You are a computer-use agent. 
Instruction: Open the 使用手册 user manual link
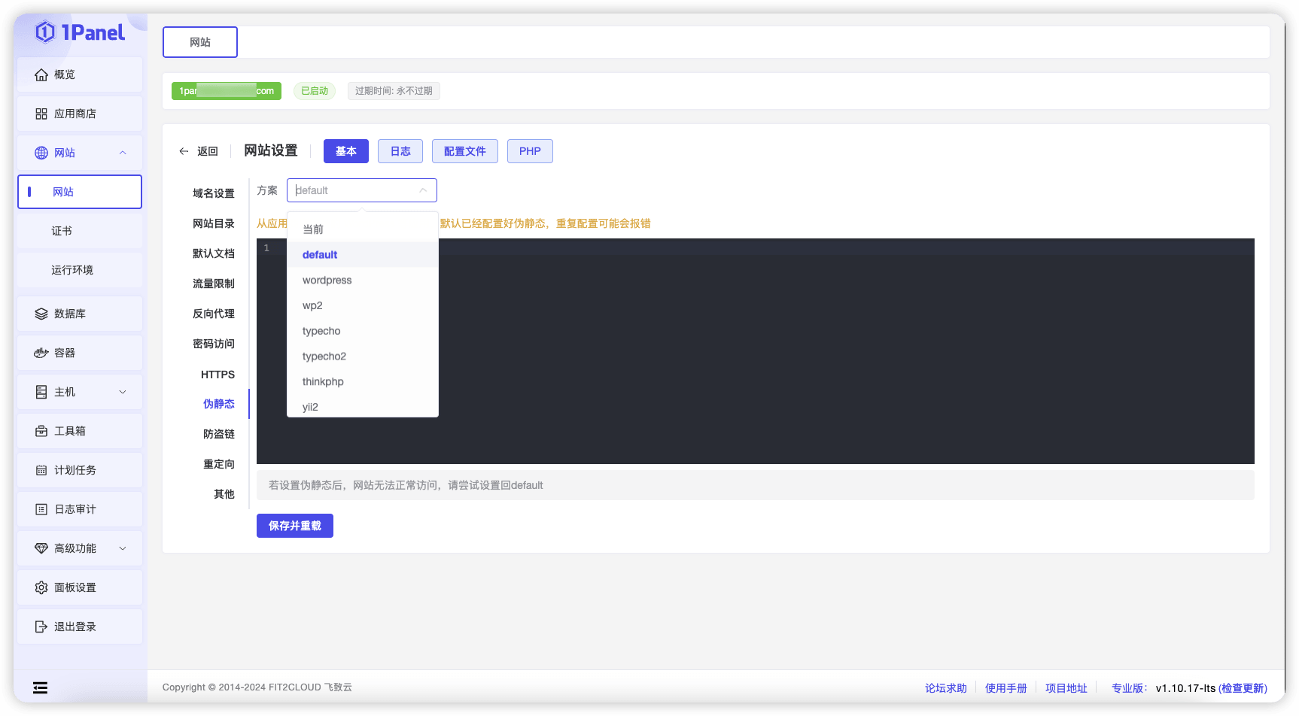click(1005, 687)
